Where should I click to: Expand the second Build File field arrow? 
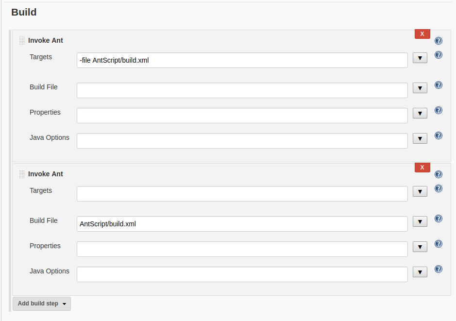coord(420,221)
